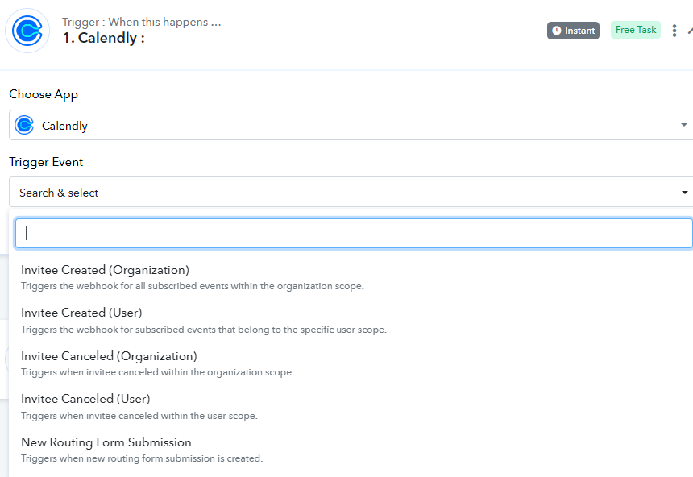Image resolution: width=693 pixels, height=477 pixels.
Task: Click 'Trigger : When this happens ...' text
Action: (142, 22)
